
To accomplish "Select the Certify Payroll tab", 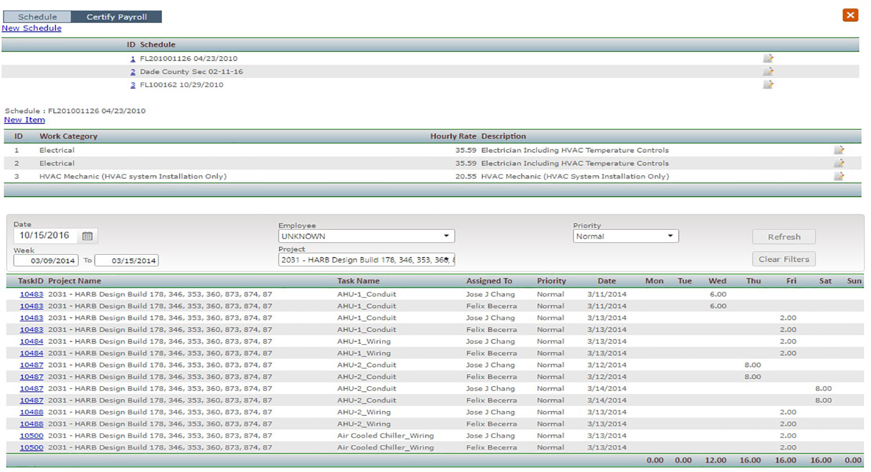I will click(x=116, y=17).
